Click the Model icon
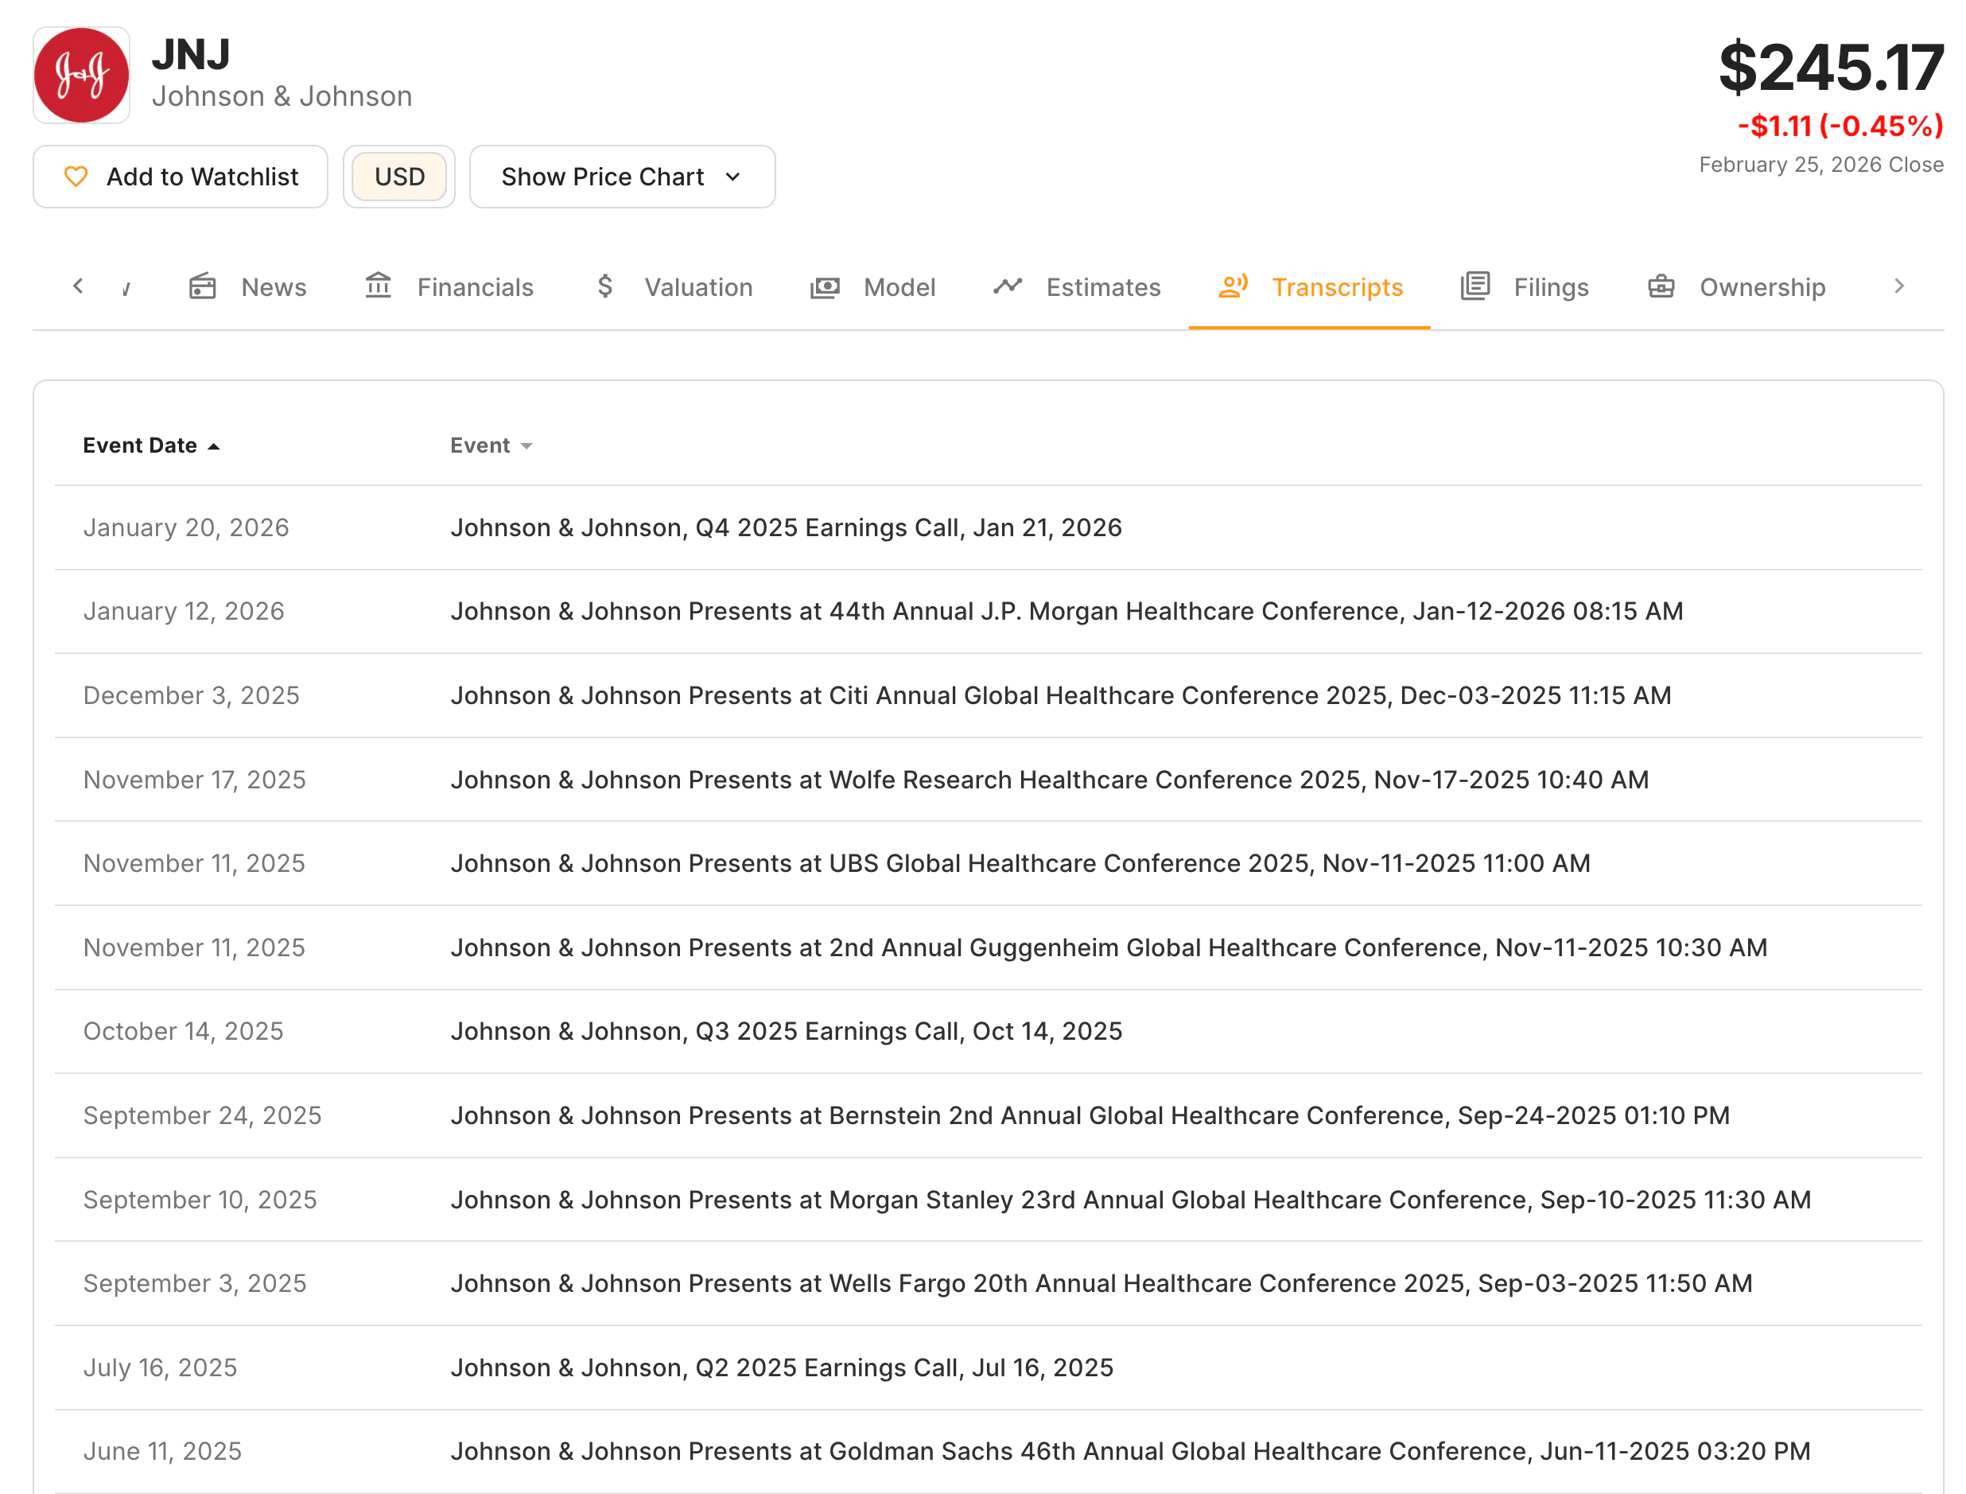Viewport: 1966px width, 1494px height. tap(825, 286)
